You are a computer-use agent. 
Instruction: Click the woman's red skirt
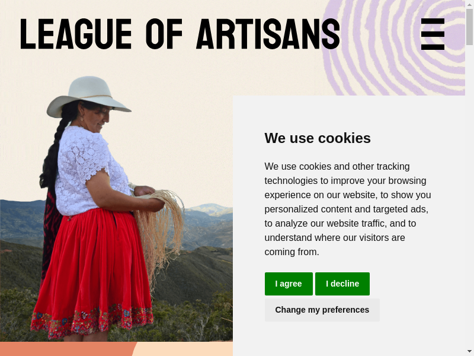[x=92, y=272]
